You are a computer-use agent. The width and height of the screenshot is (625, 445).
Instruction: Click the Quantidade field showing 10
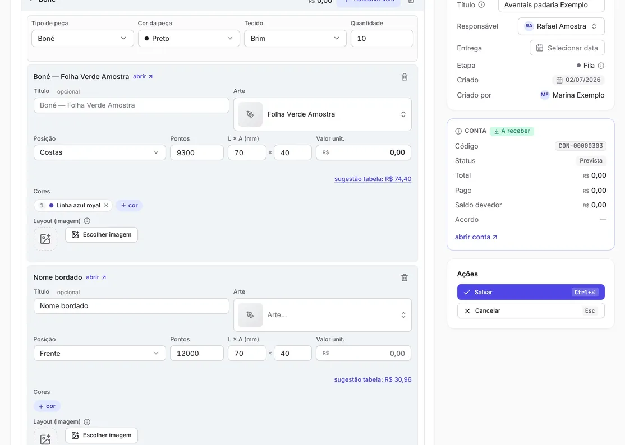382,39
